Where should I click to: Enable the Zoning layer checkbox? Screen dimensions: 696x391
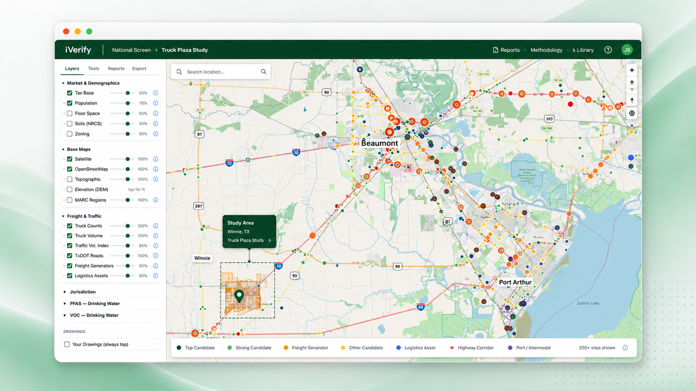pyautogui.click(x=70, y=134)
